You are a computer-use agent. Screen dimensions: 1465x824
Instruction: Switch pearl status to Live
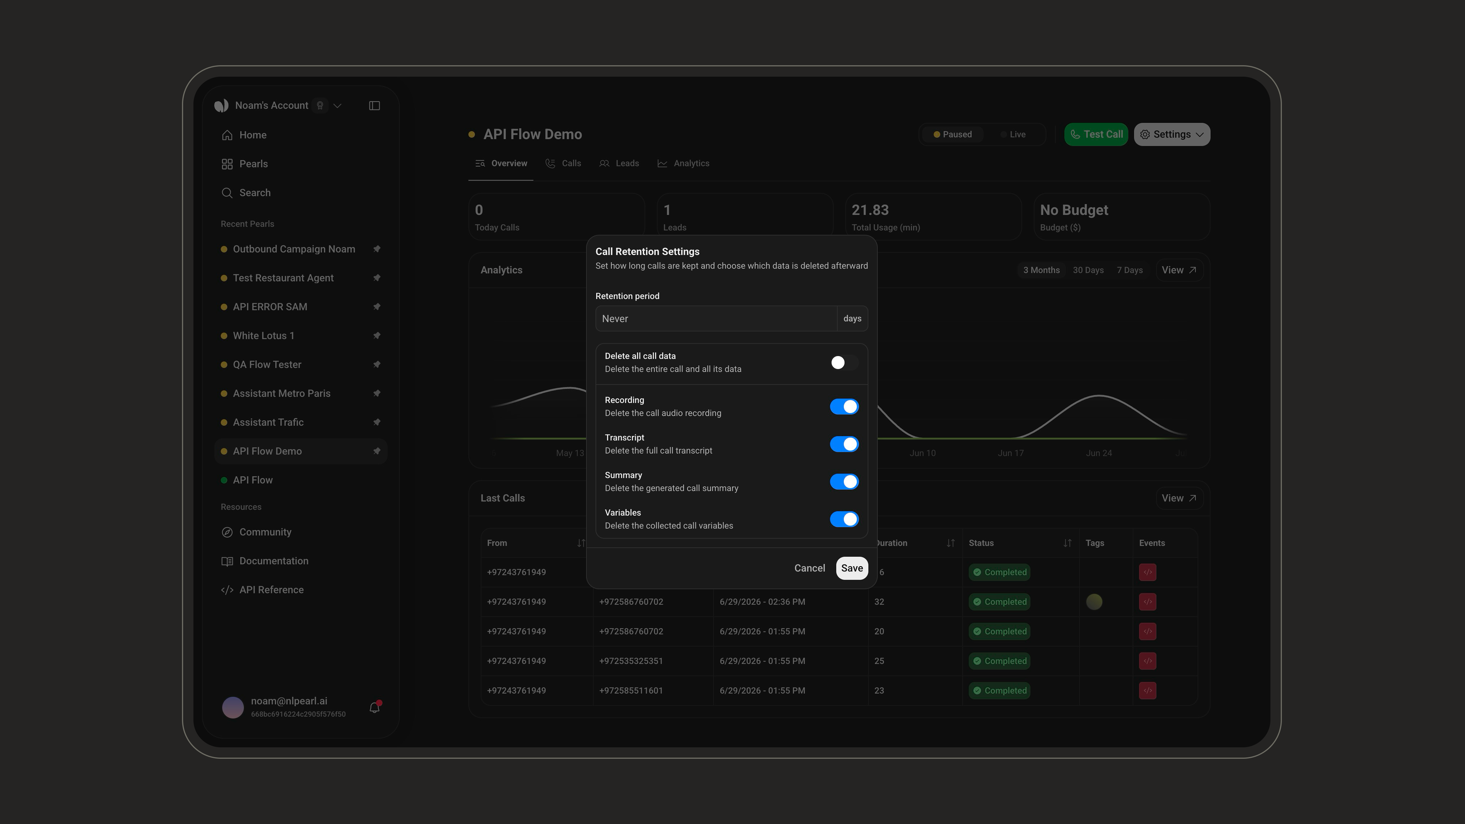pos(1013,135)
